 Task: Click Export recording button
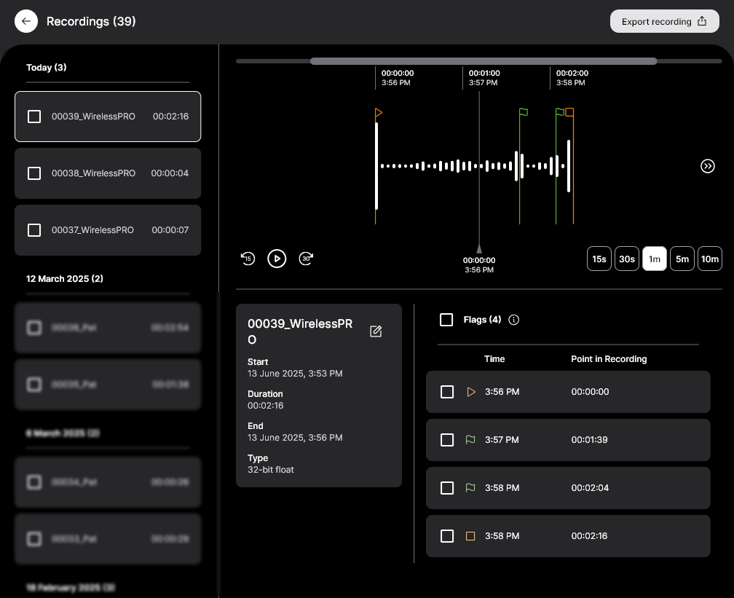point(664,21)
